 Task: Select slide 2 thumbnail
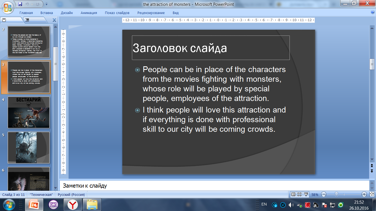(x=29, y=42)
